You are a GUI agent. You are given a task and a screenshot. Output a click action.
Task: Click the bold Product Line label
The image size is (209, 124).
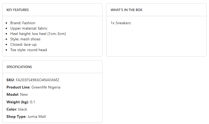click(18, 87)
